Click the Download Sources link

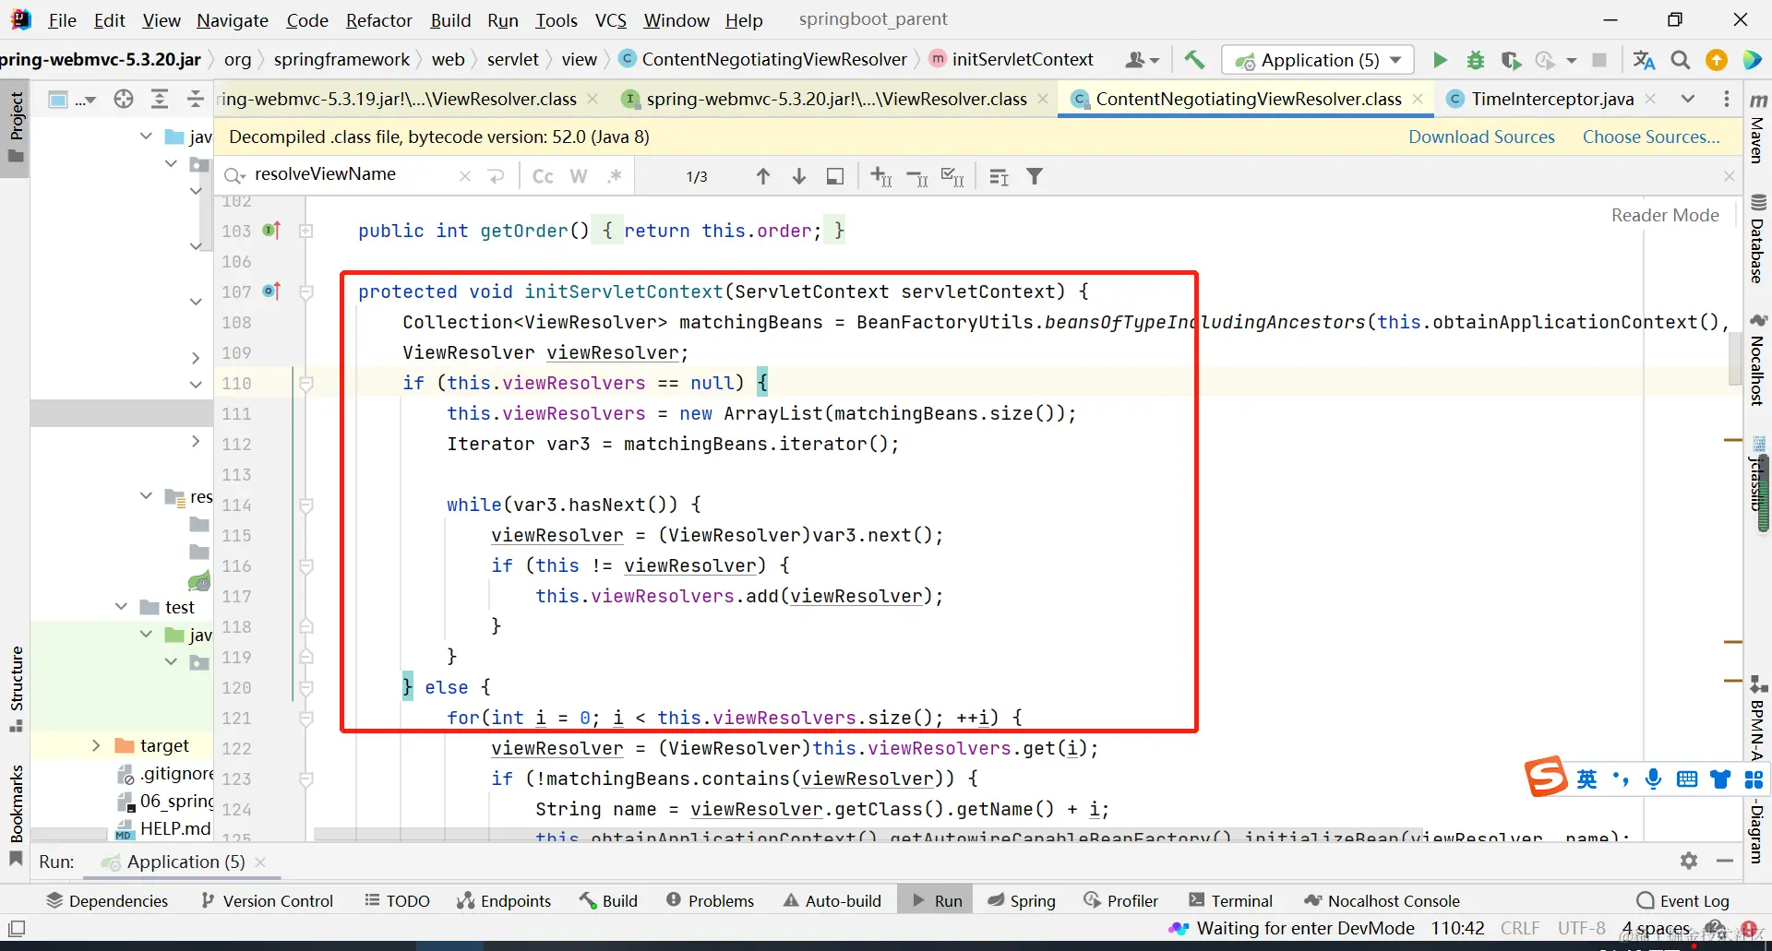[1481, 137]
